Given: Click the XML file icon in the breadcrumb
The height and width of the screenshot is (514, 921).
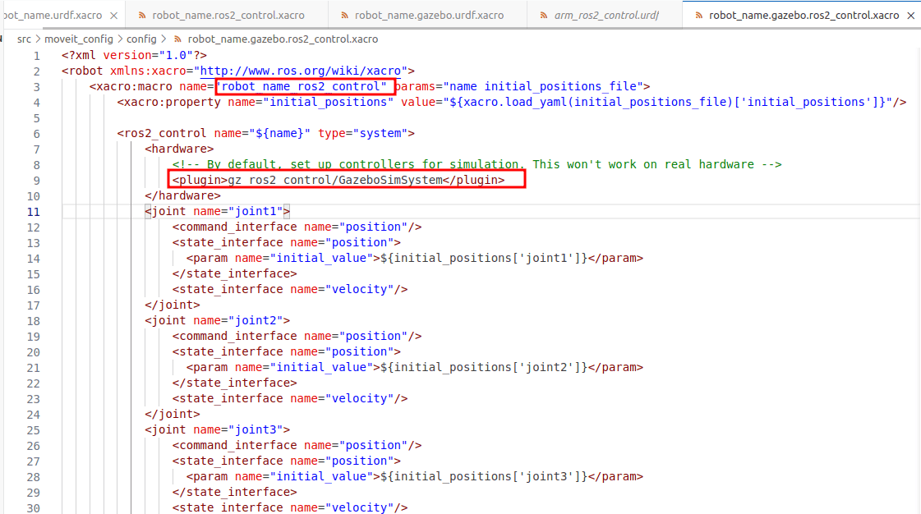Looking at the screenshot, I should pos(177,39).
